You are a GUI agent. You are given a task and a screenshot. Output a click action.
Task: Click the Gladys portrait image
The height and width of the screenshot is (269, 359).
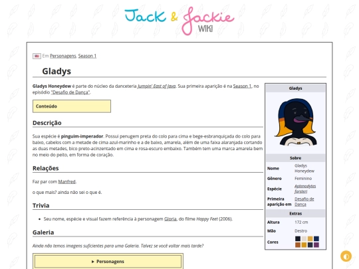pyautogui.click(x=296, y=122)
